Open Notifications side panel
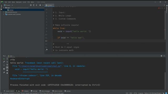Screen dimensions: 168x94 pyautogui.click(x=167, y=9)
